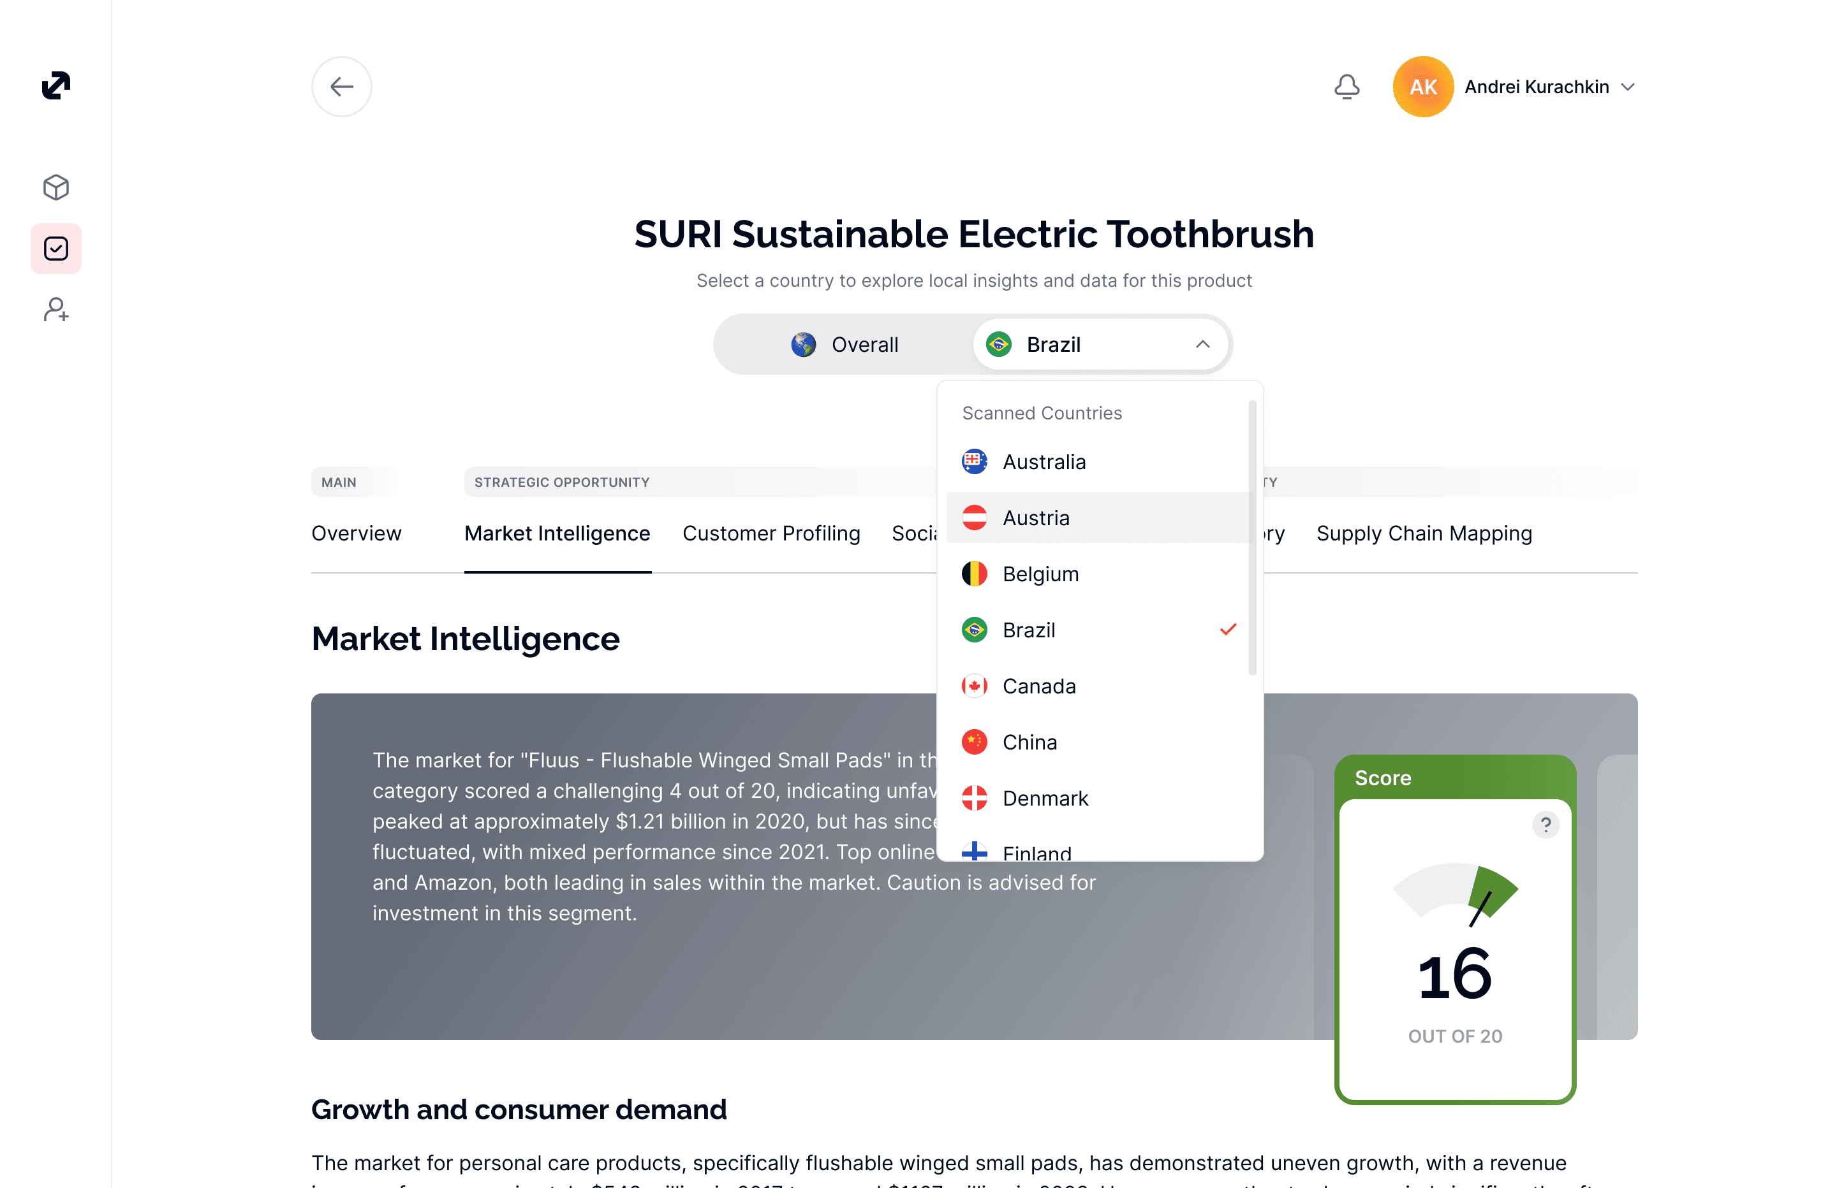The width and height of the screenshot is (1837, 1188).
Task: Open the Overview tab
Action: (356, 533)
